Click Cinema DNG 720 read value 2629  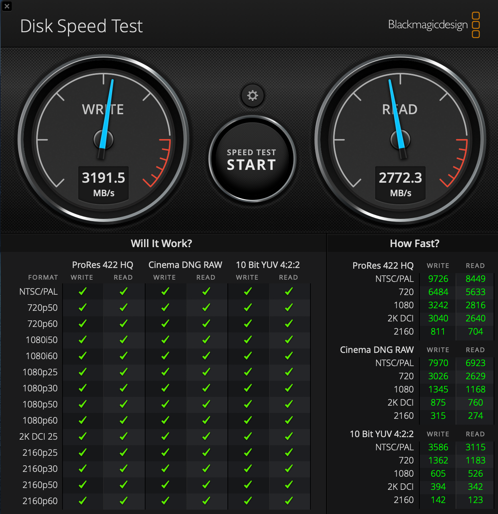click(475, 376)
